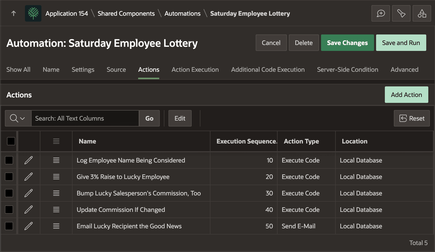The image size is (435, 252).
Task: Click the up arrow navigation icon
Action: point(14,13)
